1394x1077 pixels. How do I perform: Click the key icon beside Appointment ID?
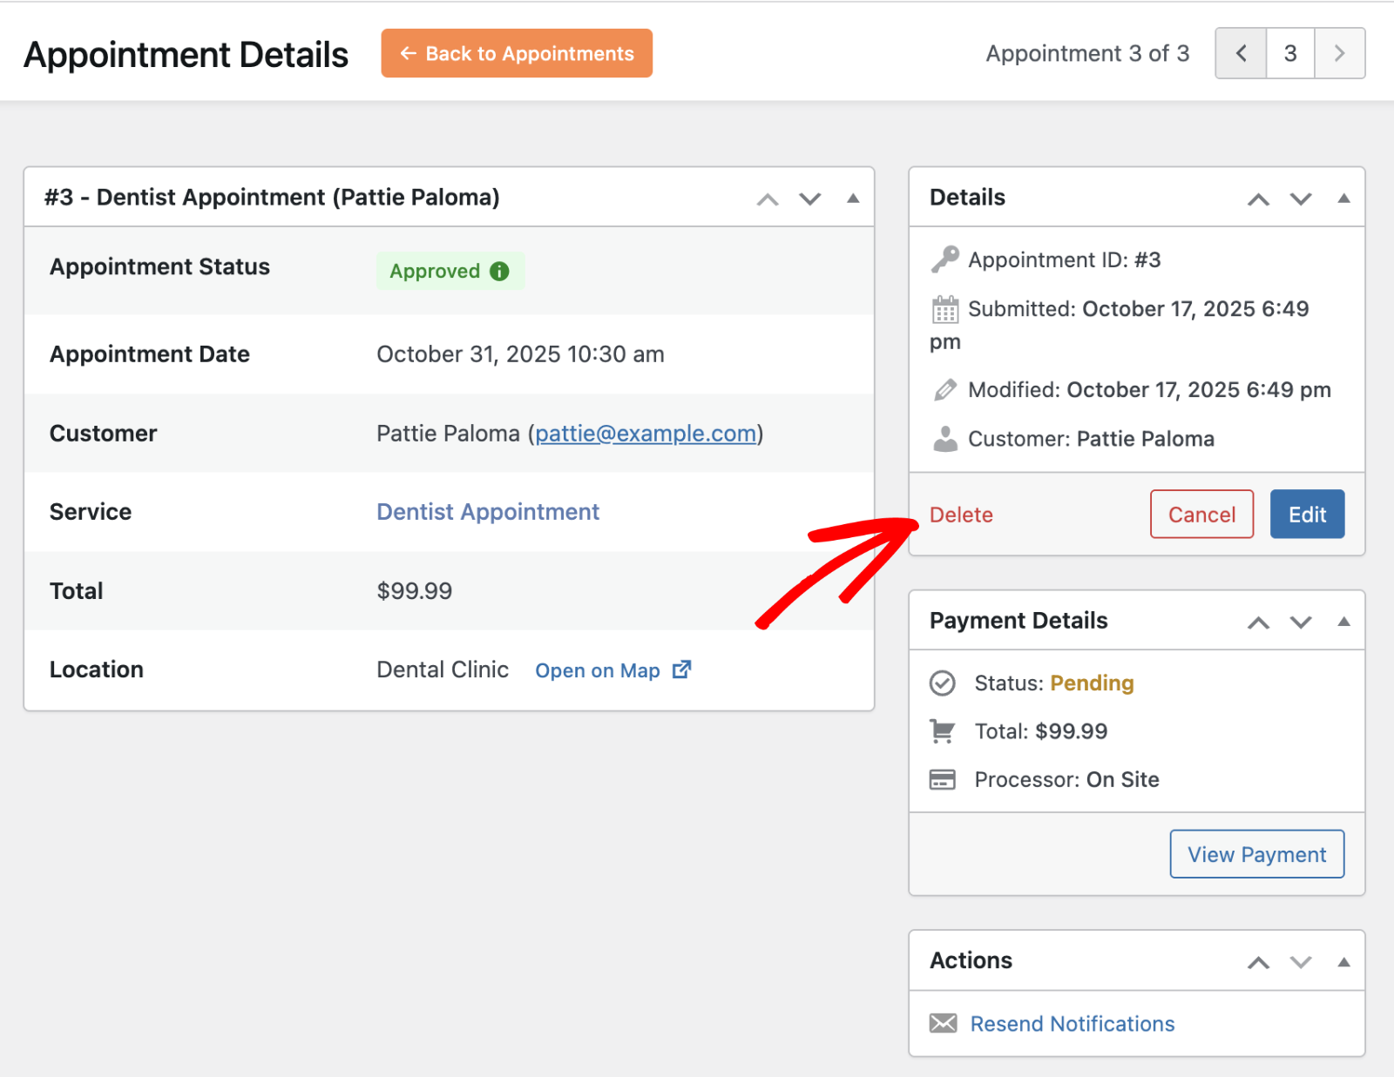tap(944, 259)
